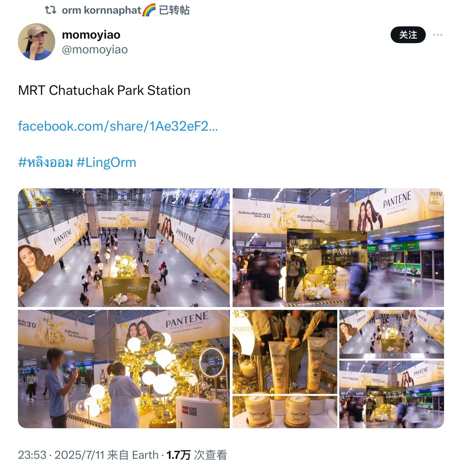View photo of people photographing gold display
Viewport: 463px width, 463px height.
coord(124,369)
